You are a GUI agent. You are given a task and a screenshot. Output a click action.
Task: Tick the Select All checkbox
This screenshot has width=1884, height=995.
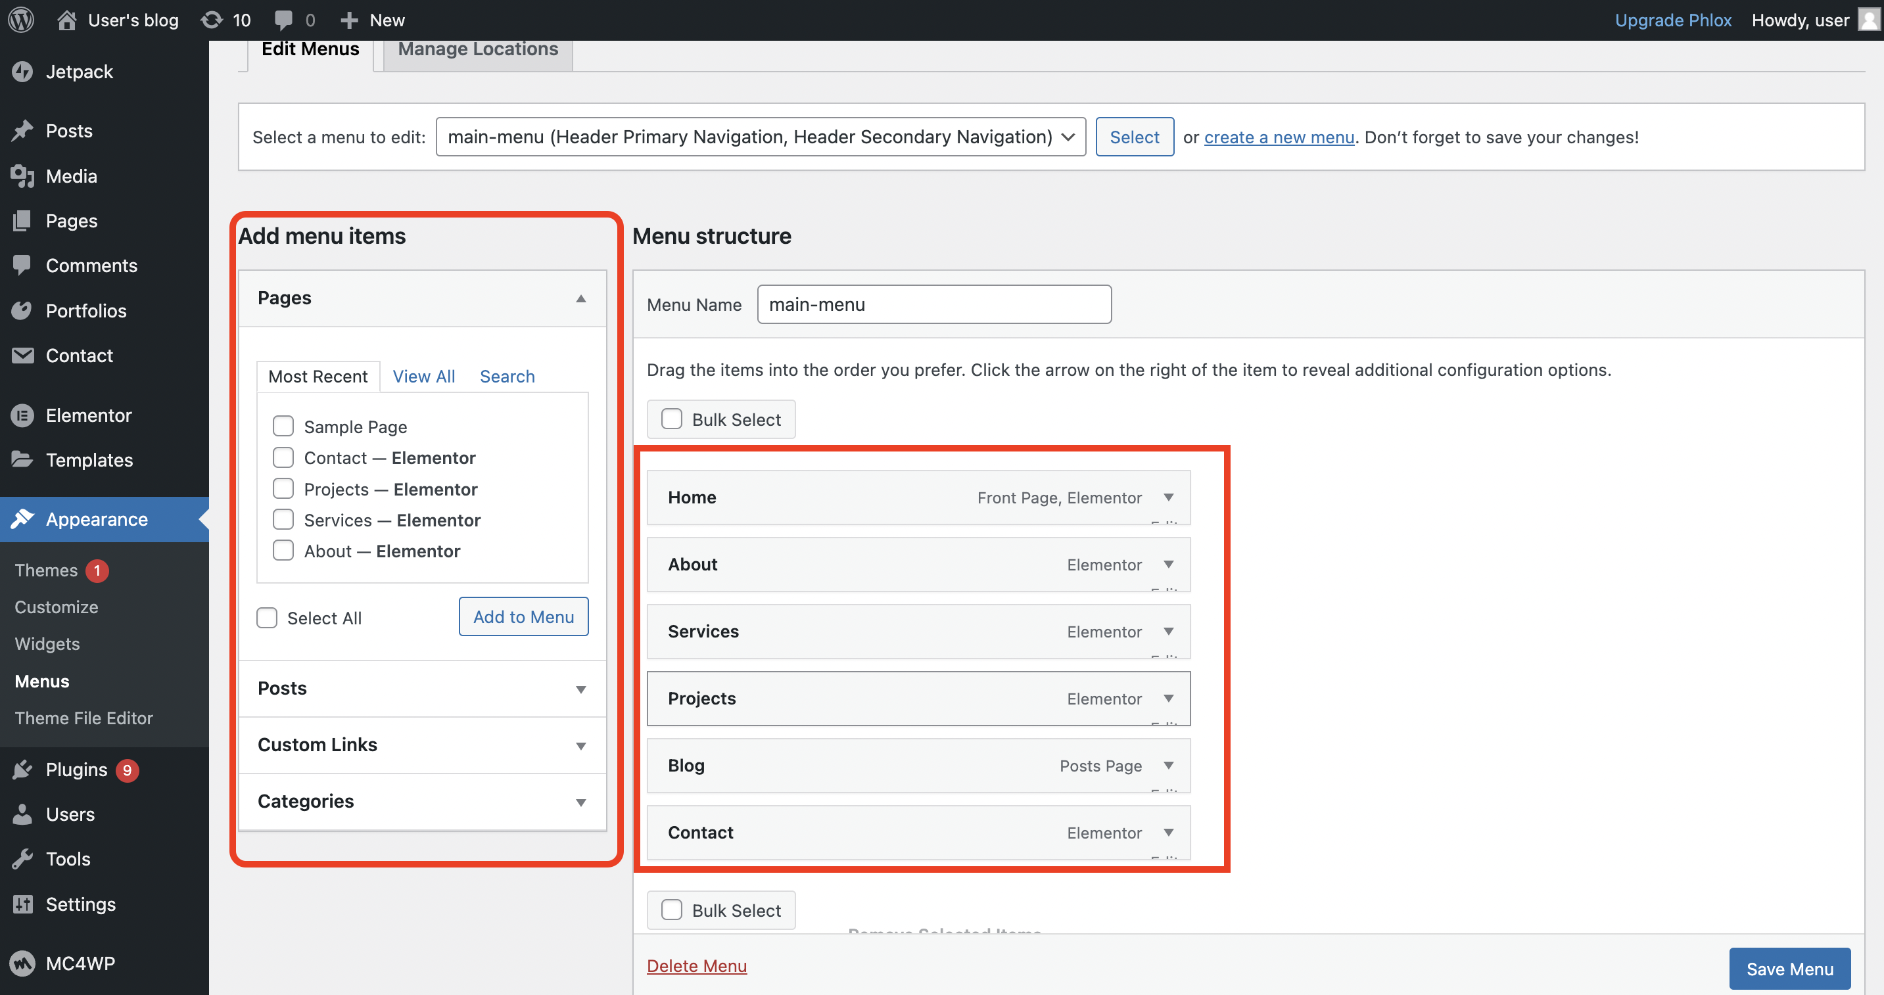click(267, 618)
